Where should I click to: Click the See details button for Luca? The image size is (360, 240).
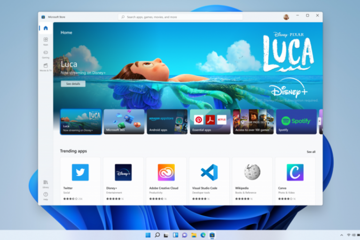73,84
